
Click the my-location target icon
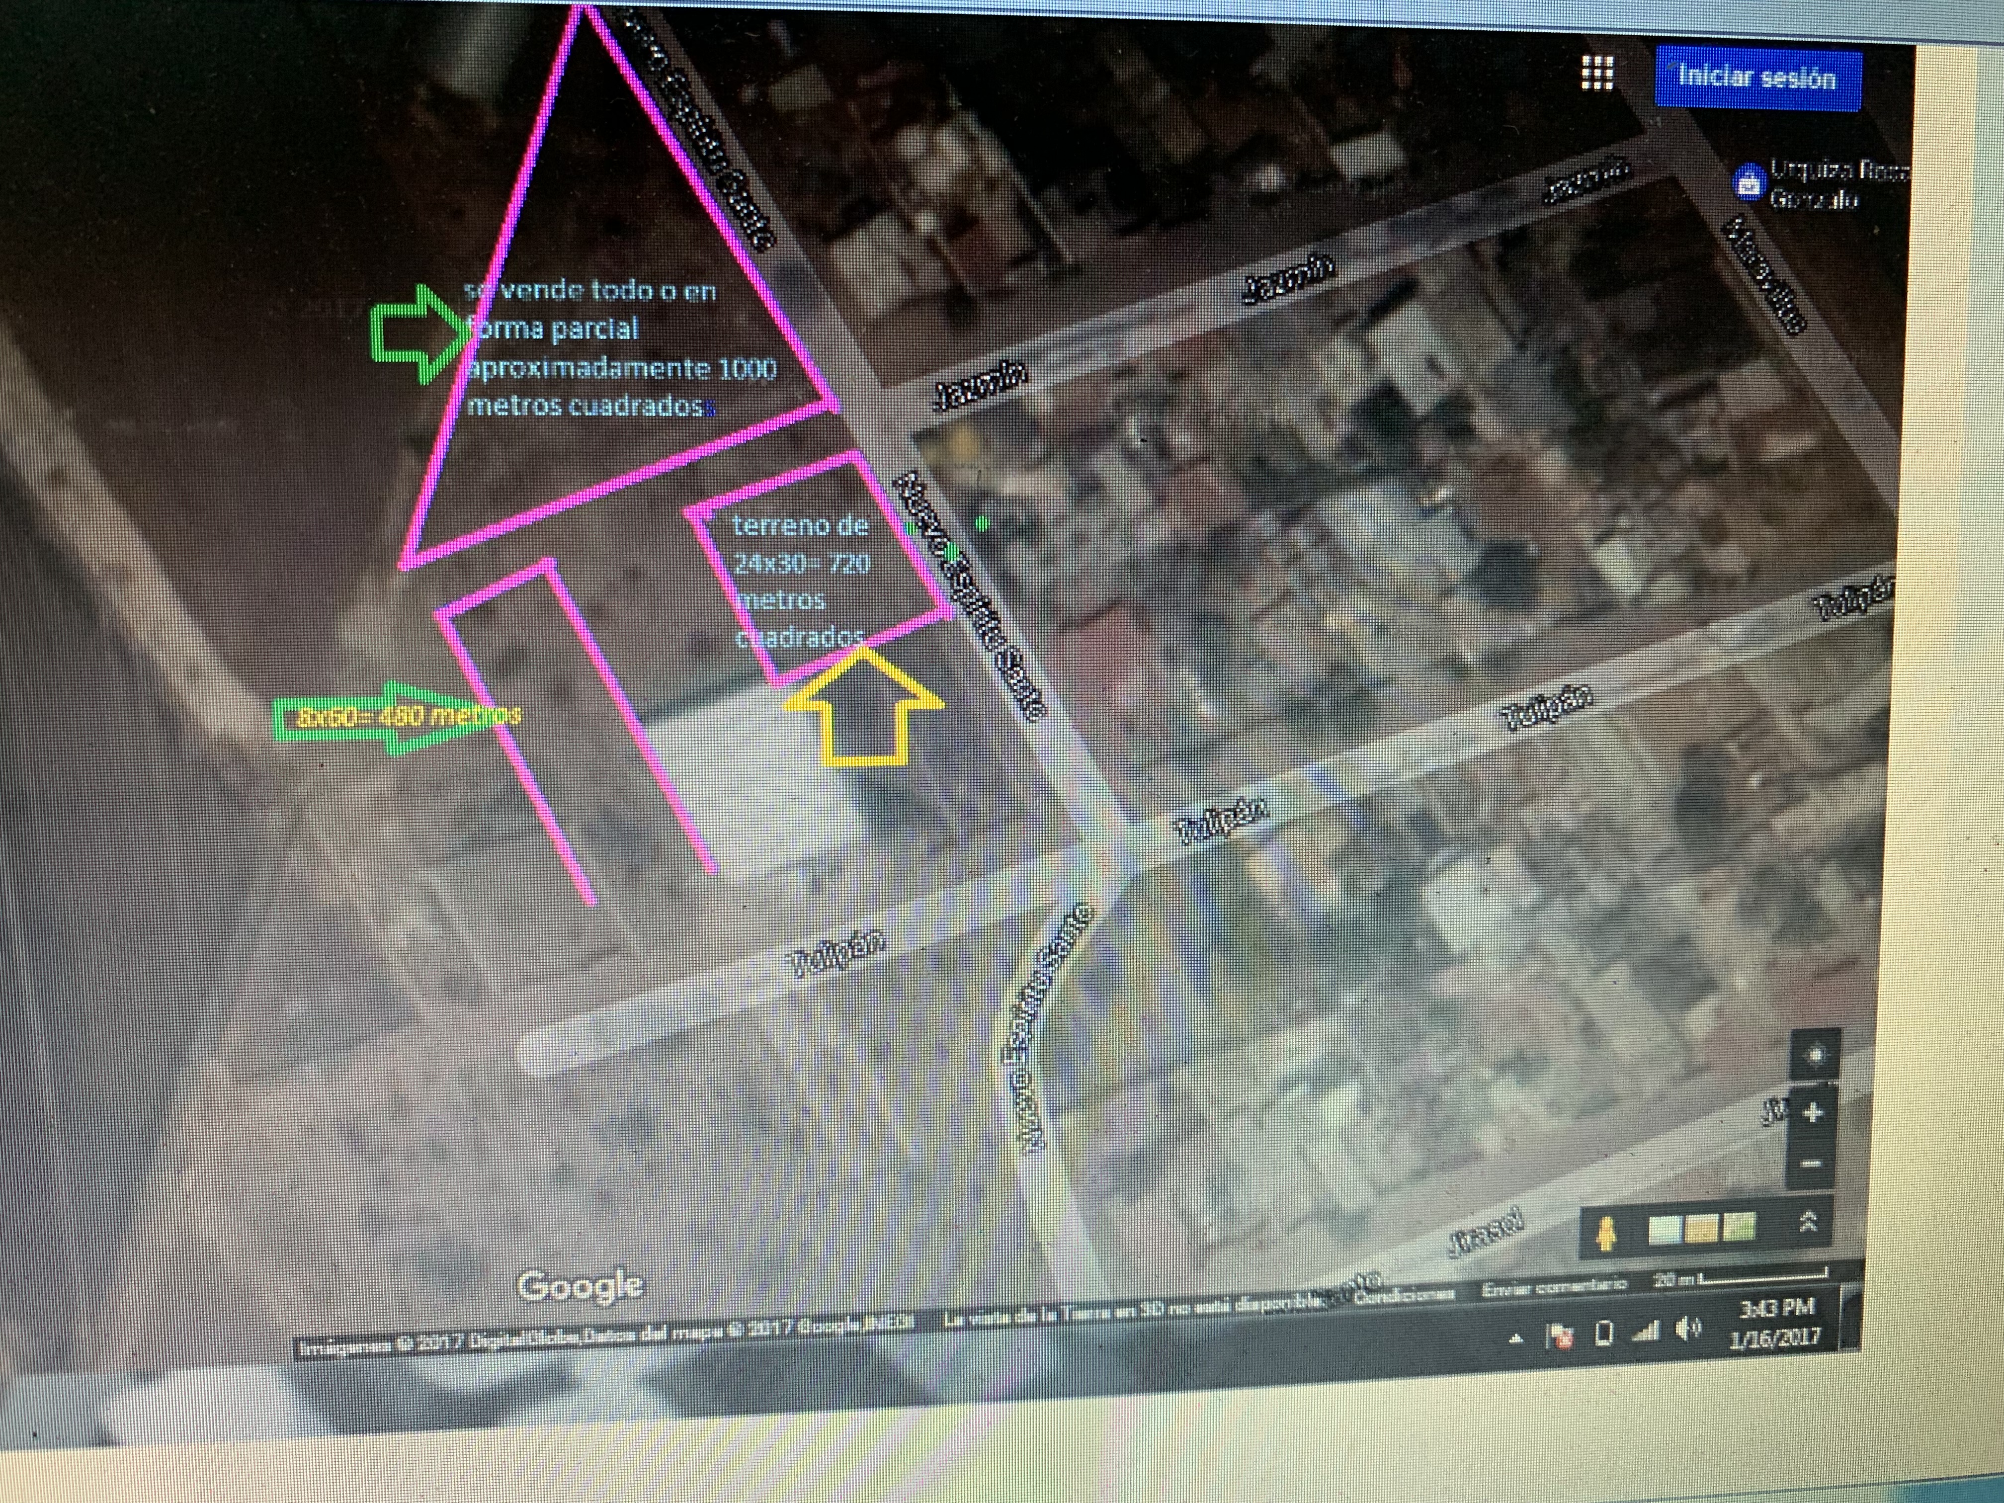pos(1816,1056)
